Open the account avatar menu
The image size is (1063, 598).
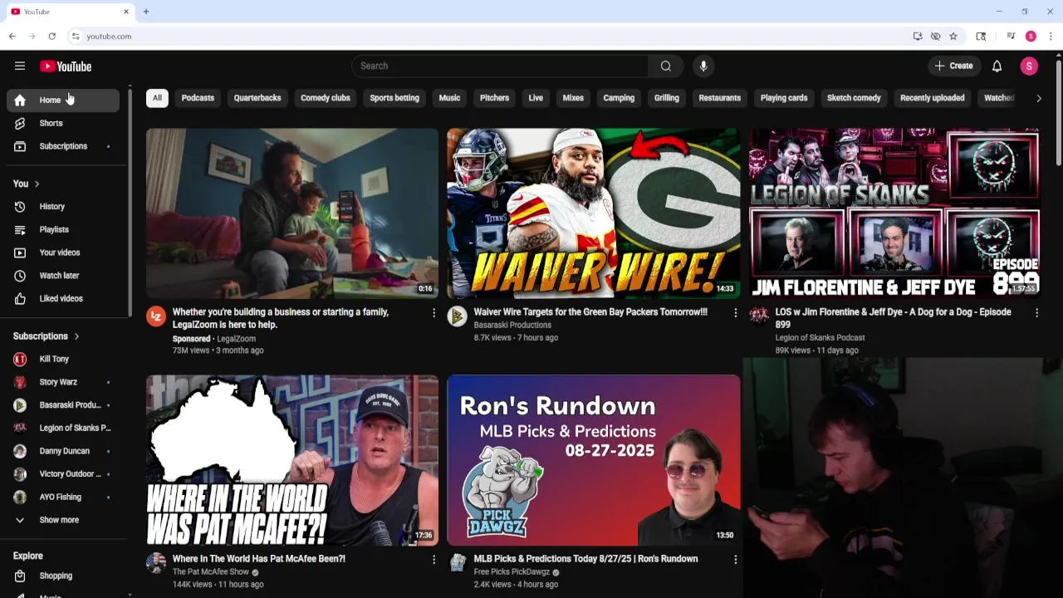pos(1029,66)
